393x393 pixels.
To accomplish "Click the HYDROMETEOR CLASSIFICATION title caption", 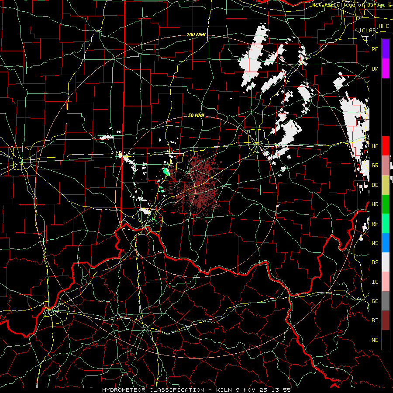I will (x=196, y=390).
